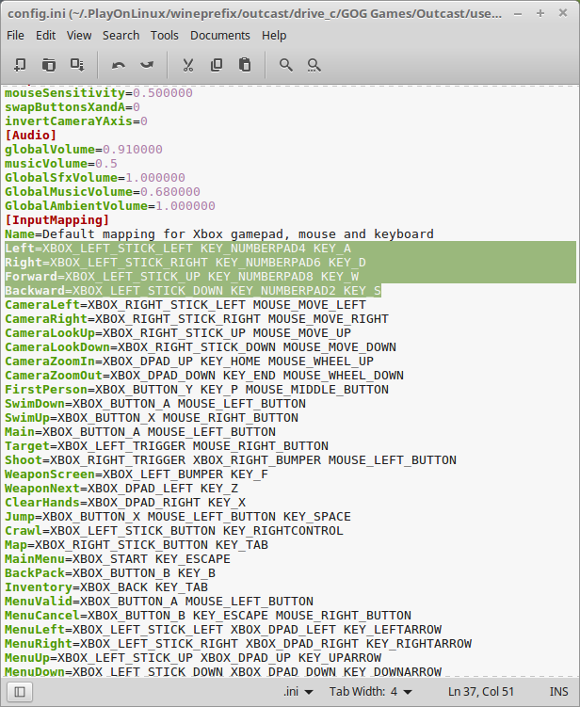
Task: Click the GlobalMusicVolume=0.680000 line
Action: [x=103, y=192]
